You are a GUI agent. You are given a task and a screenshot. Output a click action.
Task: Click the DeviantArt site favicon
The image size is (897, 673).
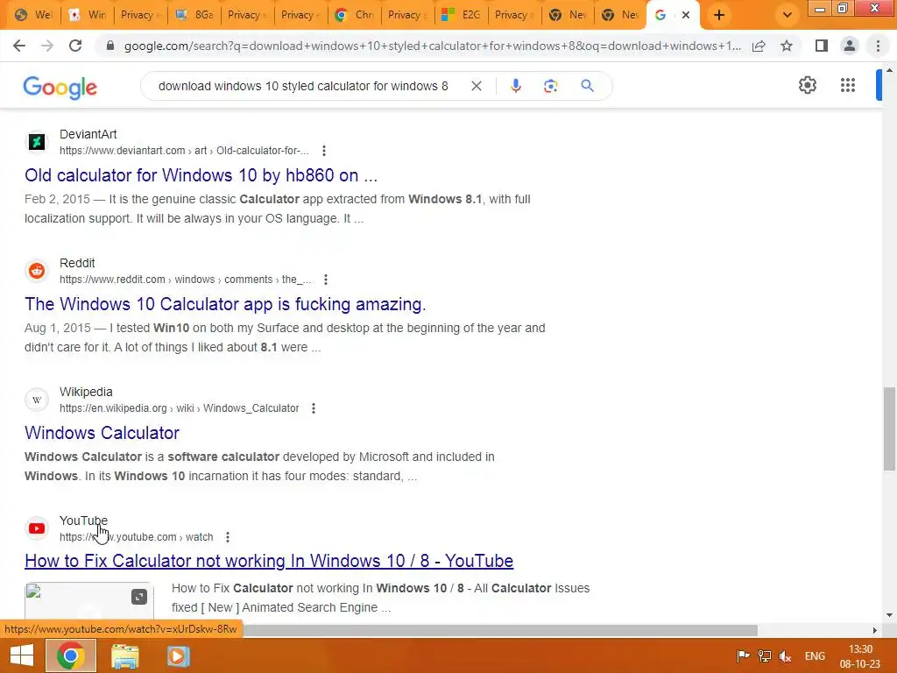pyautogui.click(x=37, y=142)
